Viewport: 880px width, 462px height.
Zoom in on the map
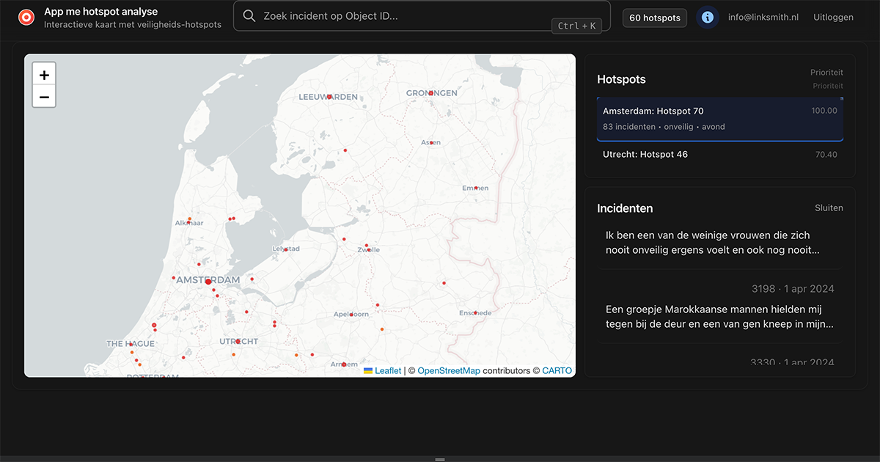click(44, 75)
